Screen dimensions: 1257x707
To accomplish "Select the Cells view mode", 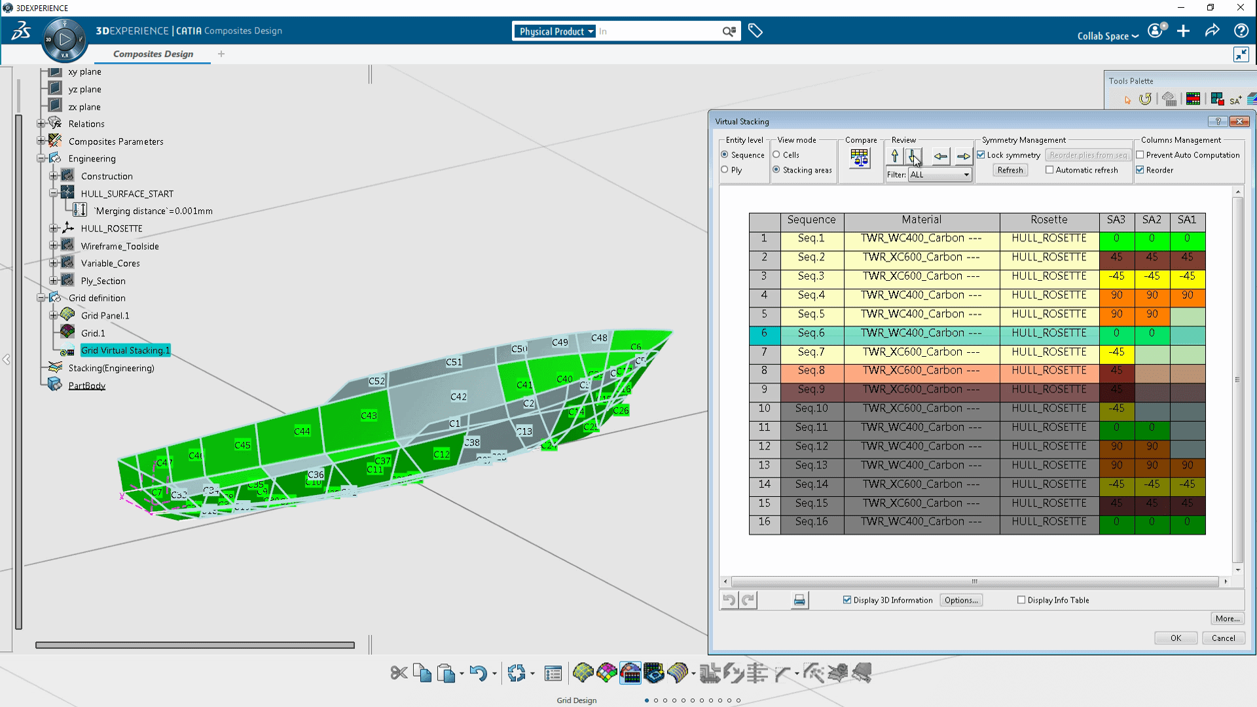I will click(776, 154).
